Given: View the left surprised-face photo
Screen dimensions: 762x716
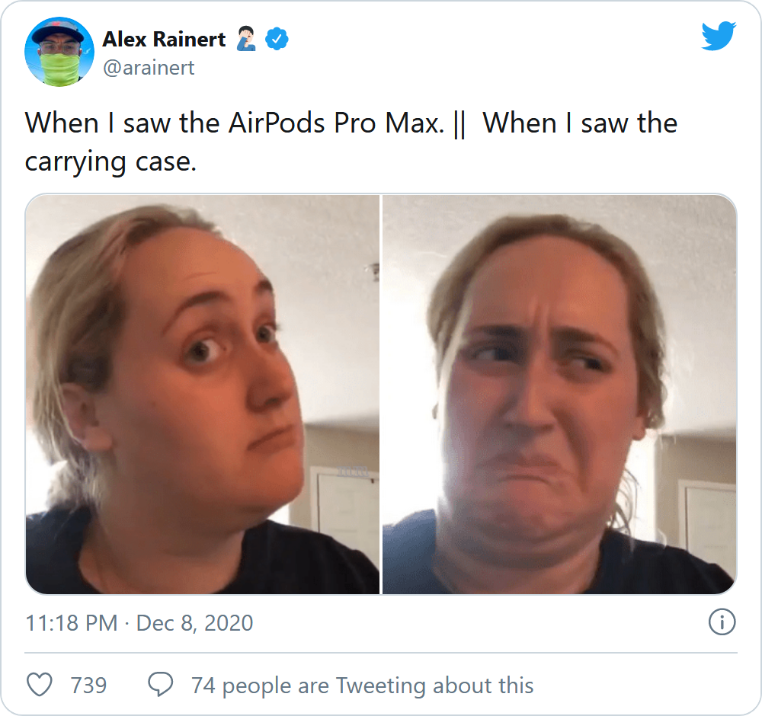Looking at the screenshot, I should pos(202,394).
